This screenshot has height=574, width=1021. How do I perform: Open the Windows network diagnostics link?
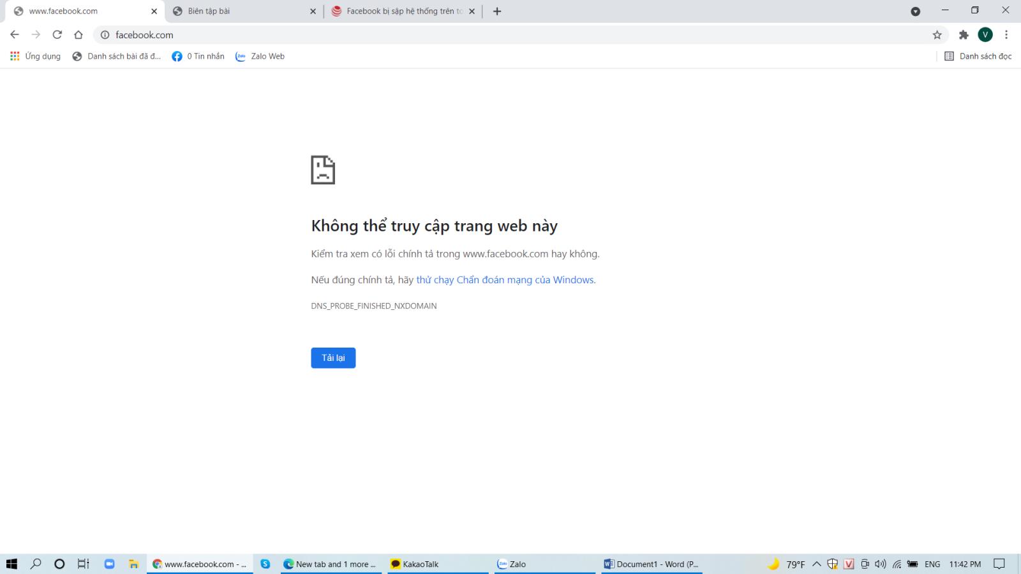(x=505, y=279)
